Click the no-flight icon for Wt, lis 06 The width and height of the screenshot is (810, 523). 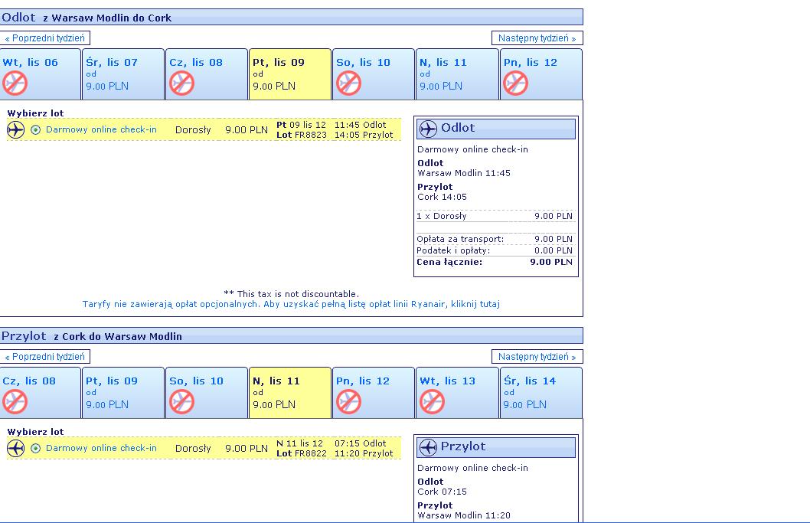click(15, 83)
